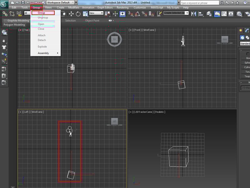Click the Undo arrow icon

pyautogui.click(x=28, y=3)
